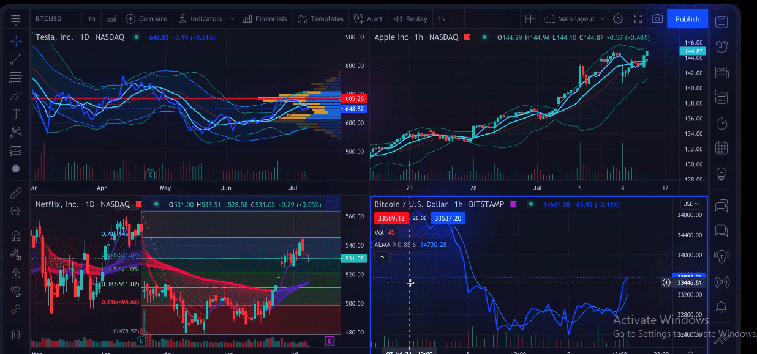
Task: Open the Financials menu
Action: click(x=265, y=19)
